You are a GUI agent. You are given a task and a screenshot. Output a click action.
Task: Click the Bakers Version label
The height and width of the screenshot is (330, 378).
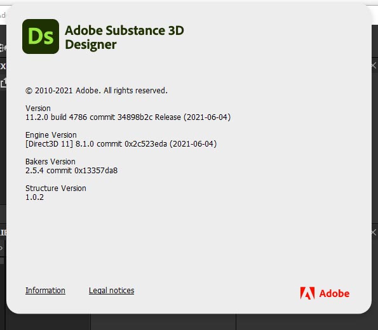click(50, 161)
